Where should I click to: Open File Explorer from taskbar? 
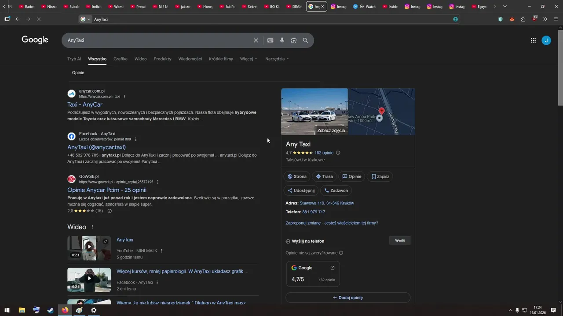click(x=22, y=310)
